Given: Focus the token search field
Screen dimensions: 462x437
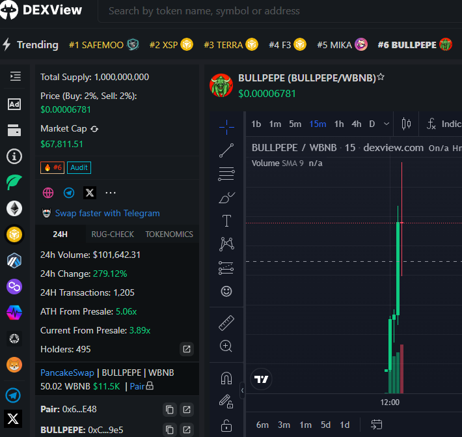Looking at the screenshot, I should pyautogui.click(x=280, y=11).
